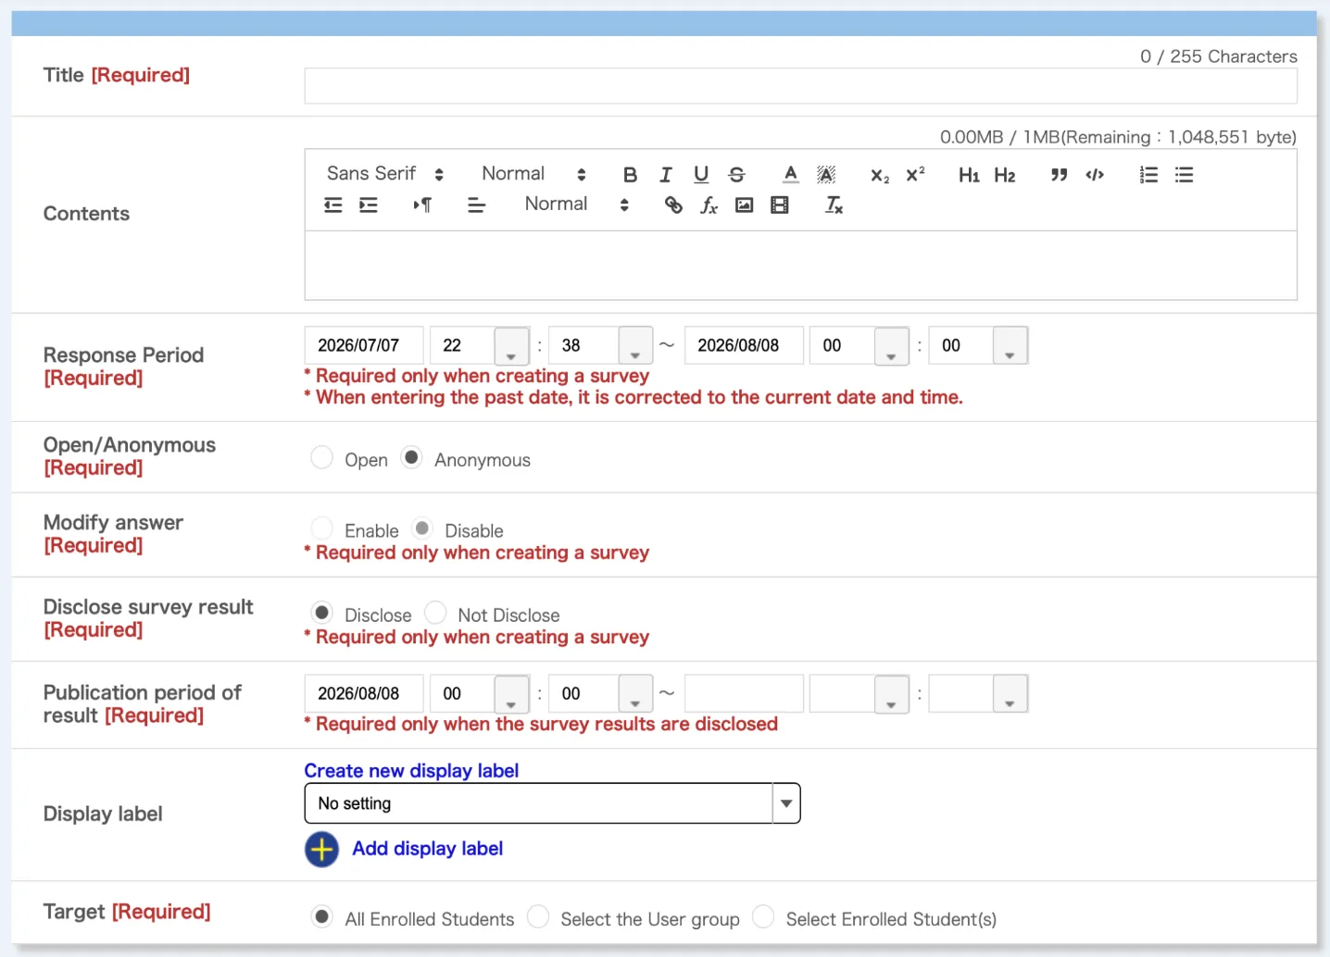Apply superscript formatting
The width and height of the screenshot is (1330, 957).
pos(915,174)
